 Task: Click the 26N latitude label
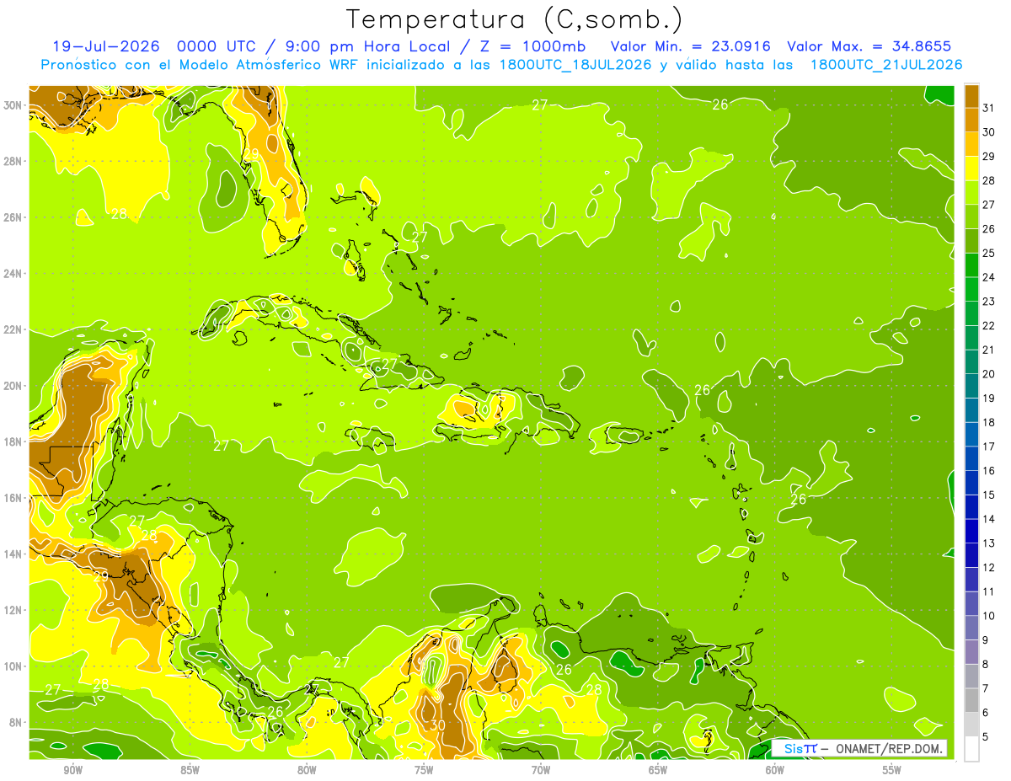13,217
